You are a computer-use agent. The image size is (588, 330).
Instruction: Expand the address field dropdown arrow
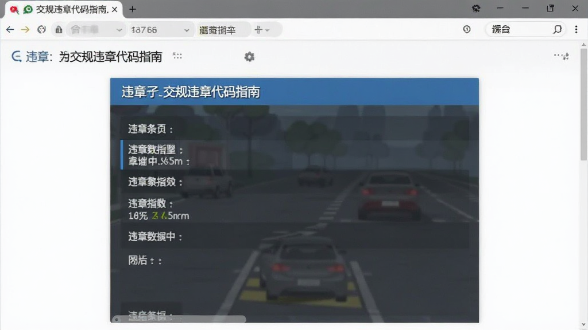point(119,30)
